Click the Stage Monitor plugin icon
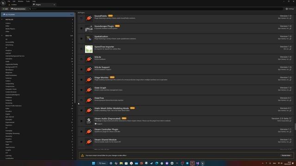Screen dimensions: 296x166 tap(89, 80)
